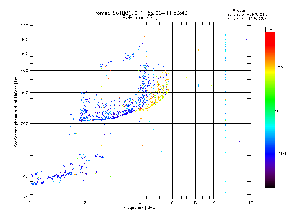
Task: Click the "RwPretec (8p)" subtitle
Action: point(140,18)
